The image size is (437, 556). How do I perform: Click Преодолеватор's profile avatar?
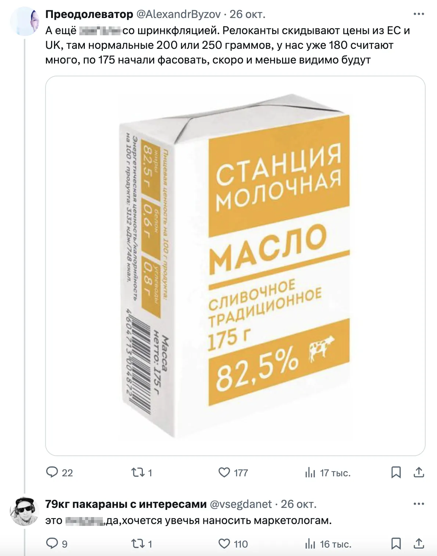pyautogui.click(x=24, y=22)
